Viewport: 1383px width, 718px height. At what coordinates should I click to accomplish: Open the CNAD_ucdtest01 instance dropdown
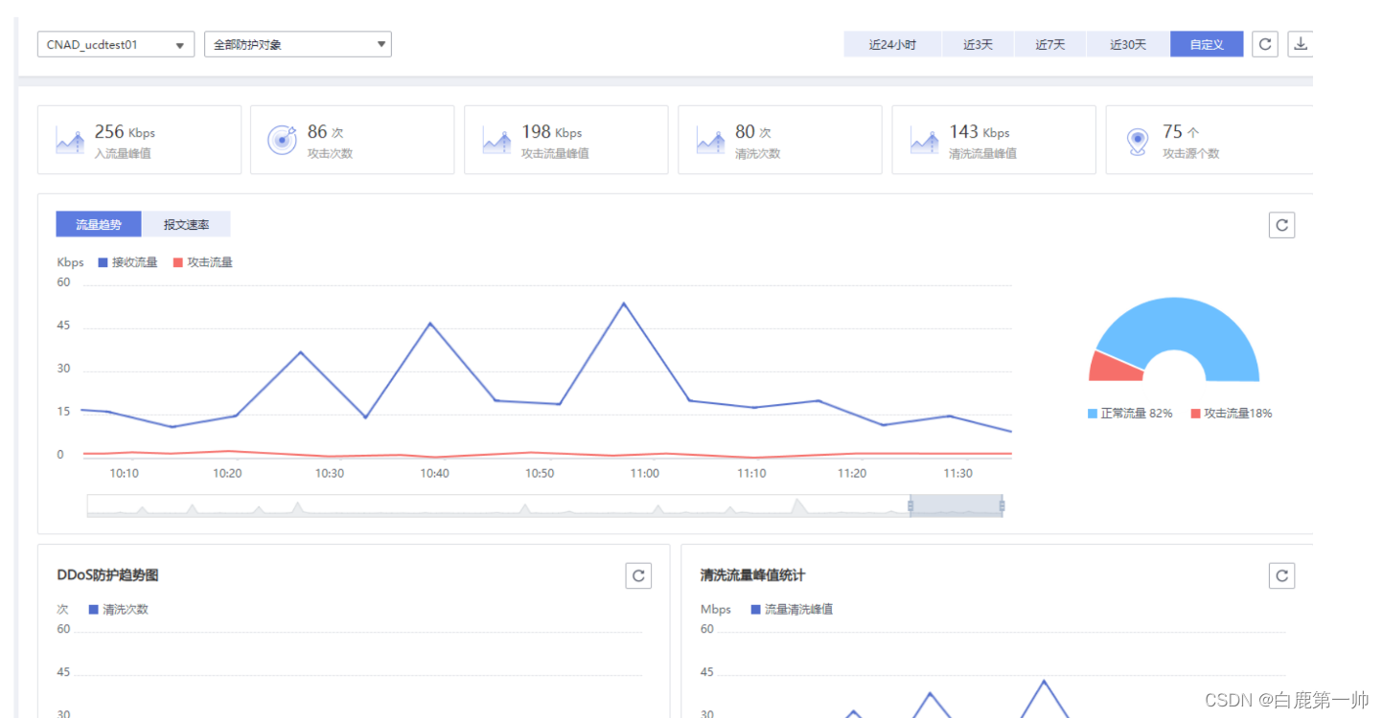tap(116, 44)
